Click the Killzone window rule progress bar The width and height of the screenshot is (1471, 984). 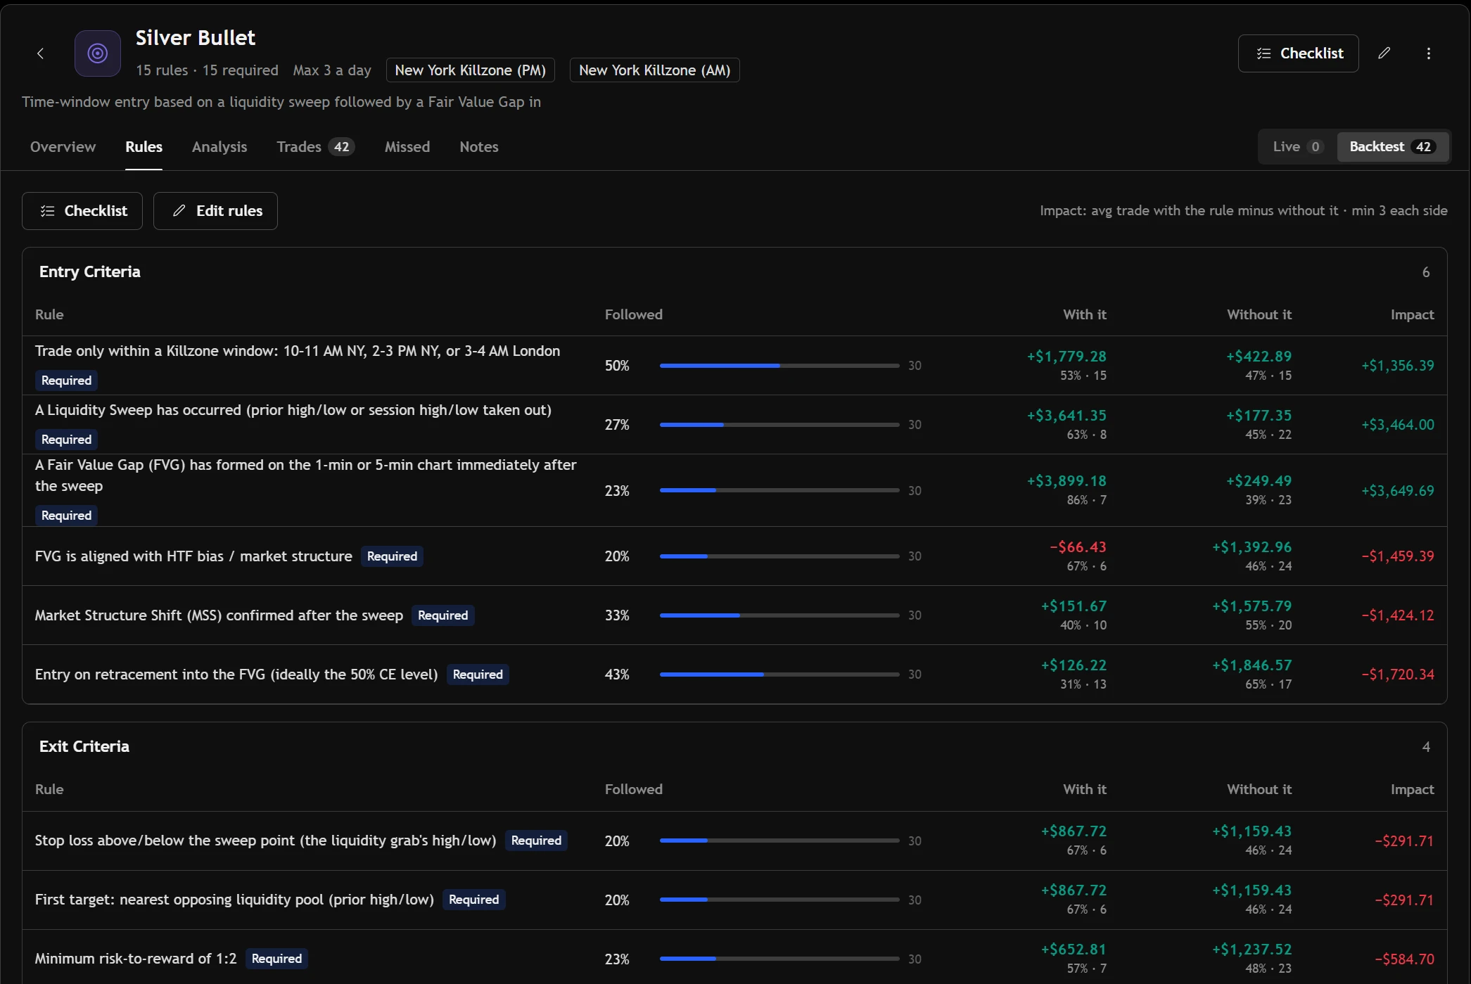tap(779, 366)
